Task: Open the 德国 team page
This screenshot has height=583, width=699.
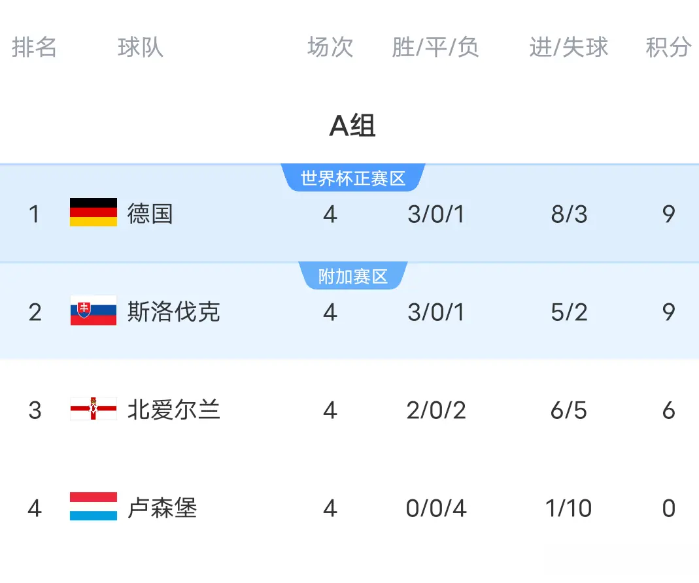Action: (148, 214)
